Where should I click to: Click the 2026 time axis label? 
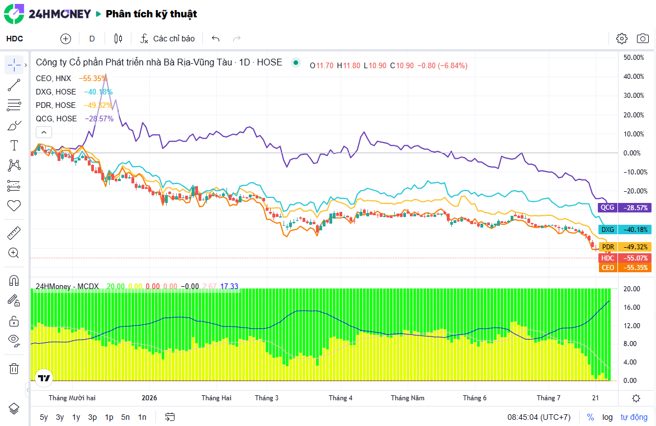tap(149, 397)
